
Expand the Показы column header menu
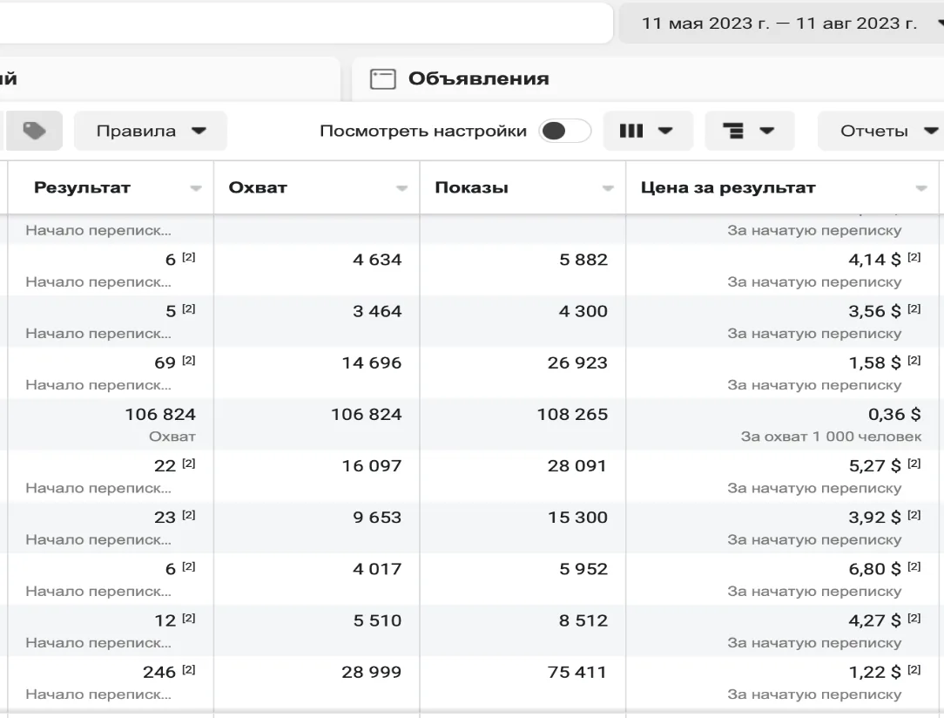608,188
